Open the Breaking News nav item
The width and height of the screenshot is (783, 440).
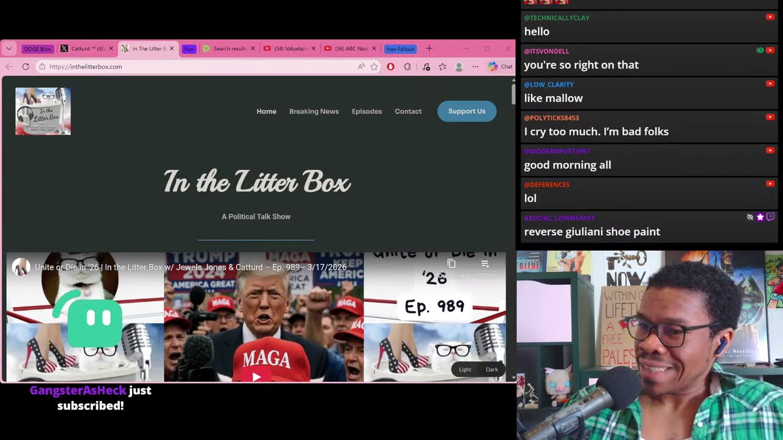point(314,111)
